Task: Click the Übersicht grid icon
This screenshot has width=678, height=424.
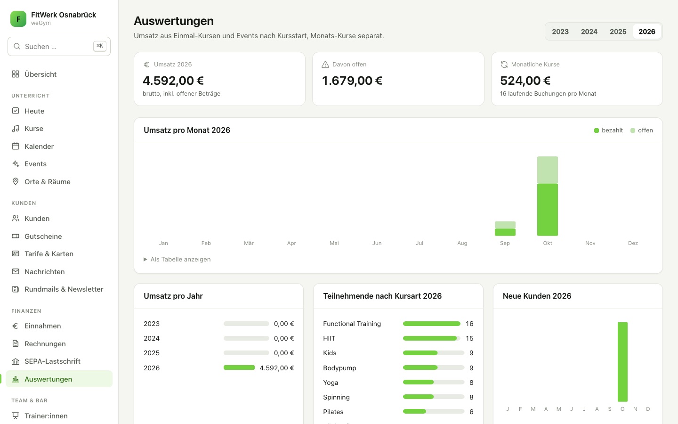Action: (16, 74)
